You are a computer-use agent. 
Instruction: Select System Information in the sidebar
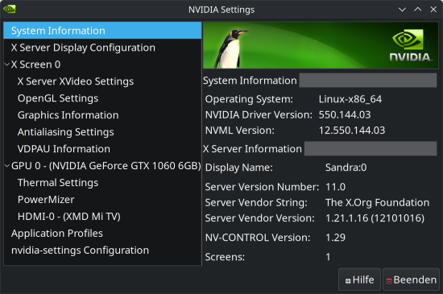pyautogui.click(x=102, y=31)
